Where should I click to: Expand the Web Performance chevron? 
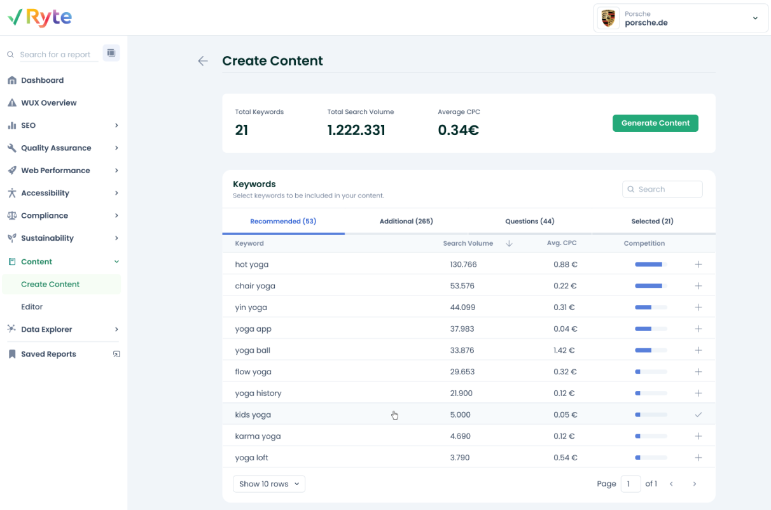[x=116, y=171]
